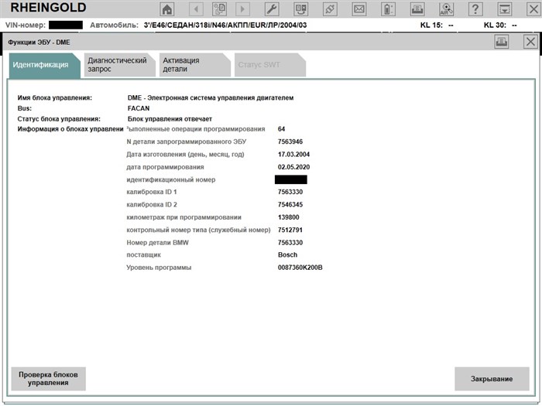Click the KL 30 status indicator

point(500,26)
